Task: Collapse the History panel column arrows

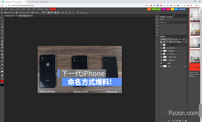Action: pos(174,15)
